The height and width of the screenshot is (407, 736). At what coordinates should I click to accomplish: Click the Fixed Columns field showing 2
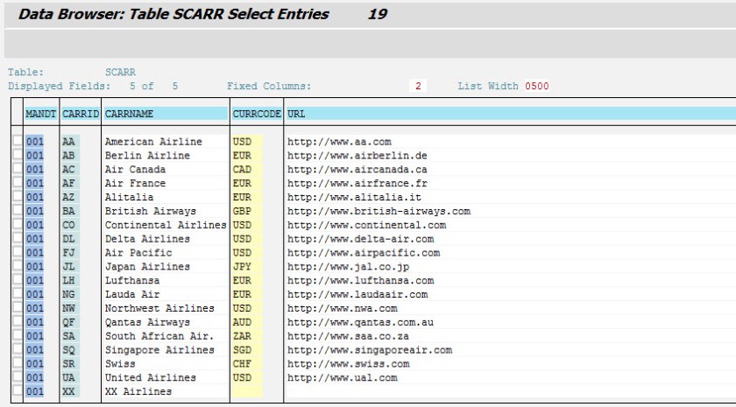pyautogui.click(x=418, y=86)
